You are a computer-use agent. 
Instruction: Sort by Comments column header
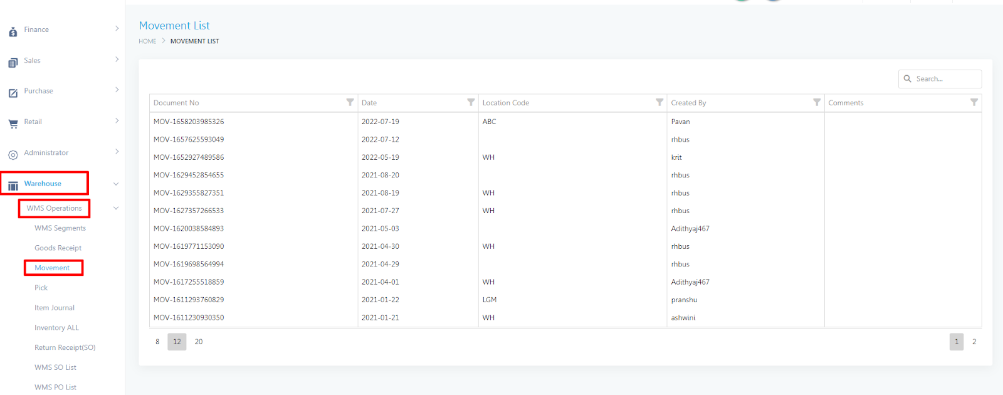846,103
